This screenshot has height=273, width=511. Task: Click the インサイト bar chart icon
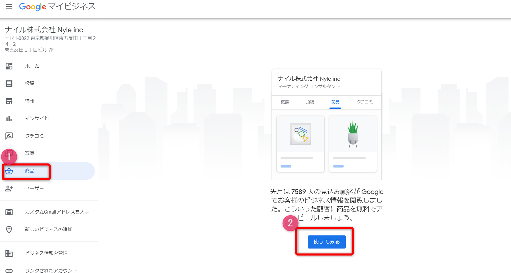point(9,119)
